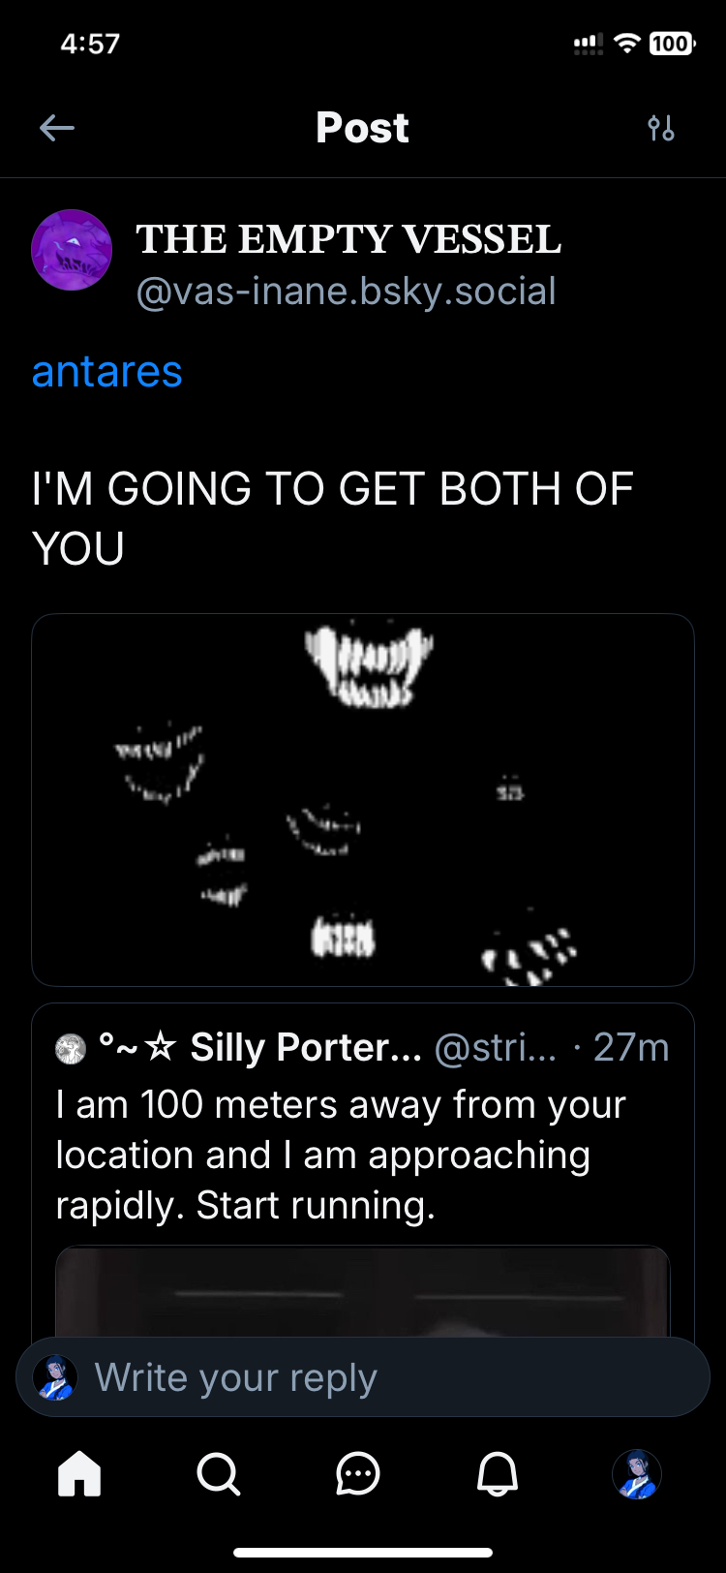This screenshot has height=1573, width=726.
Task: Open the Search magnifier tab
Action: click(219, 1474)
